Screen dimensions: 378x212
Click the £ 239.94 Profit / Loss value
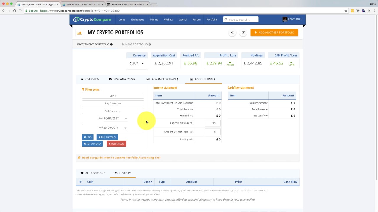(x=214, y=63)
